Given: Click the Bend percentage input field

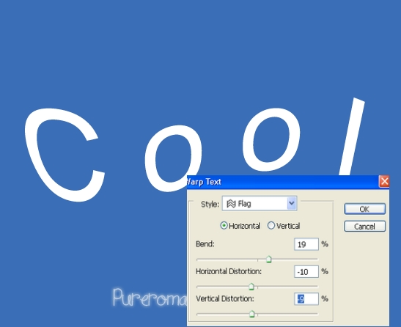Looking at the screenshot, I should pos(306,244).
